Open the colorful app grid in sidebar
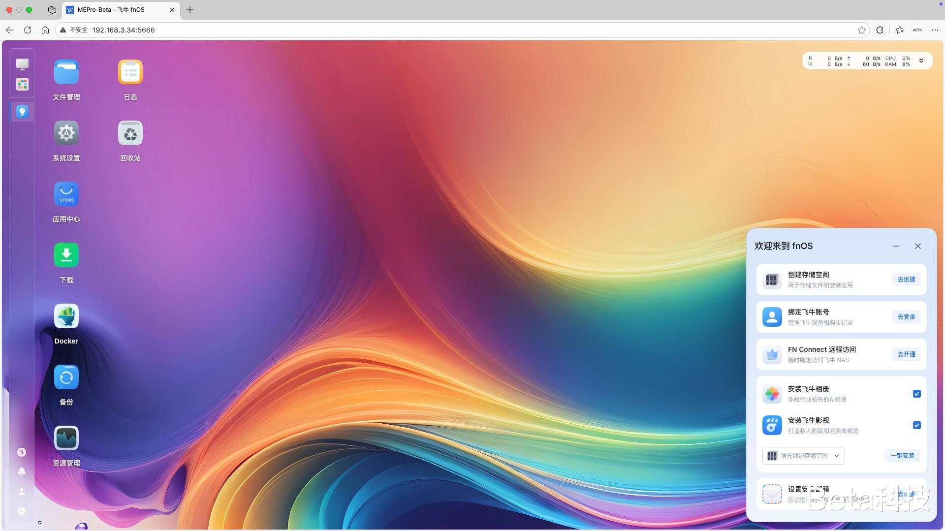The image size is (945, 531). click(22, 84)
